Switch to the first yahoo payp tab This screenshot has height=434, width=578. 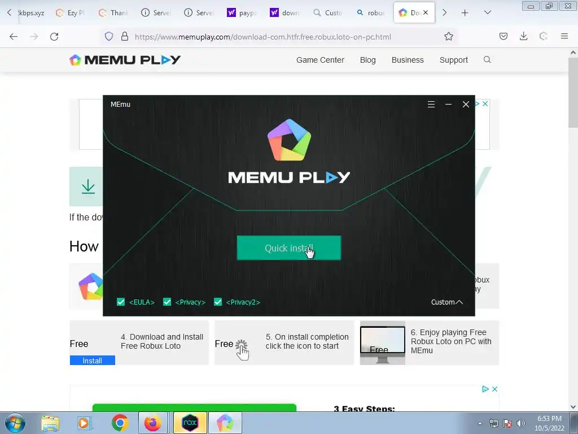click(242, 12)
